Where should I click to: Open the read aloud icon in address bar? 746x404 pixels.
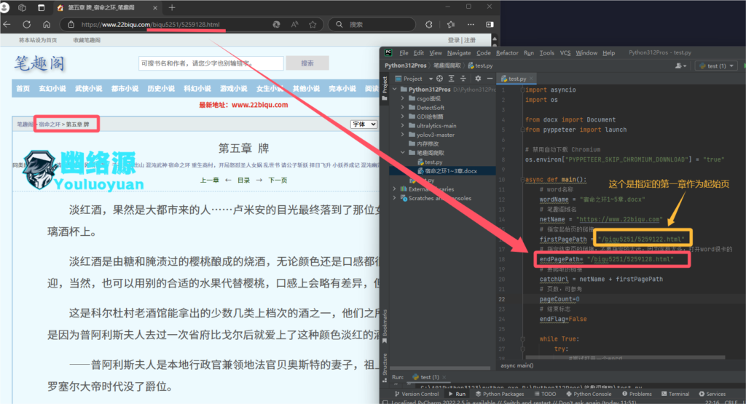tap(294, 24)
